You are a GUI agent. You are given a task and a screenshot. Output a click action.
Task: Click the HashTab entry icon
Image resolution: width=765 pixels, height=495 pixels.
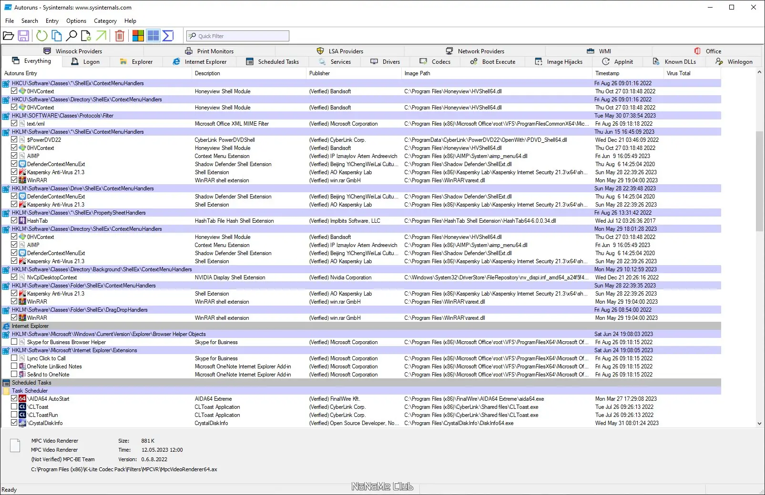coord(22,221)
